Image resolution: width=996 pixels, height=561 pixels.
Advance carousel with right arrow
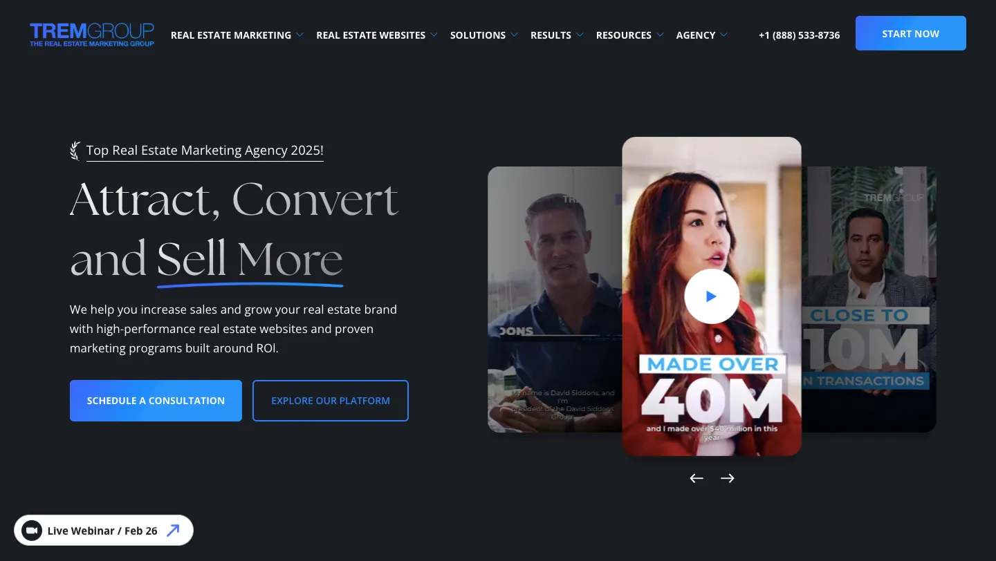point(727,478)
